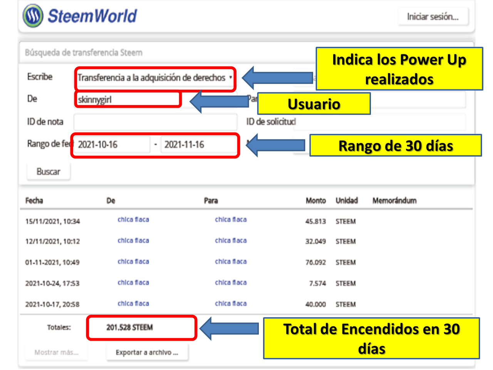Click the Escribe field label

point(40,77)
